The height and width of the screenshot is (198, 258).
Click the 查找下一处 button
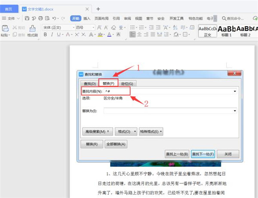202,154
